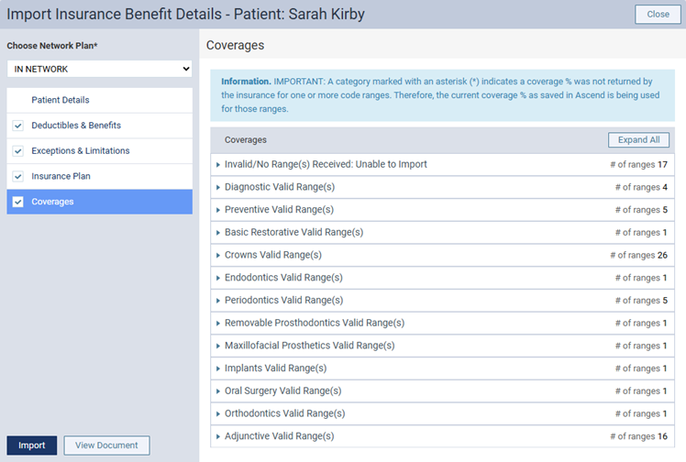
Task: Expand the Diagnostic Valid Range(s) arrow
Action: pyautogui.click(x=217, y=187)
